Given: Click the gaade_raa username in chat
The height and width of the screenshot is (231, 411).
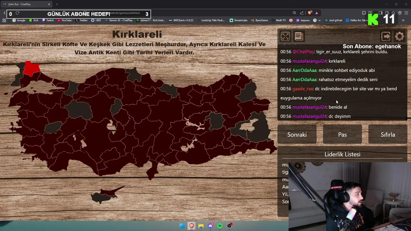Looking at the screenshot, I should tap(302, 89).
